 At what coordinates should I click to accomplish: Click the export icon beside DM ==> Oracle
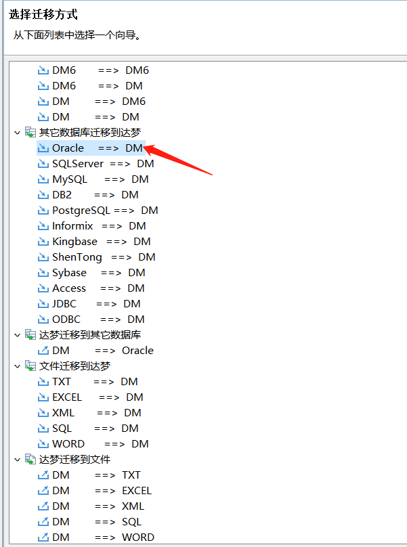coord(43,350)
